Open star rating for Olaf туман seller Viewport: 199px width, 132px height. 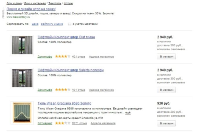point(63,56)
